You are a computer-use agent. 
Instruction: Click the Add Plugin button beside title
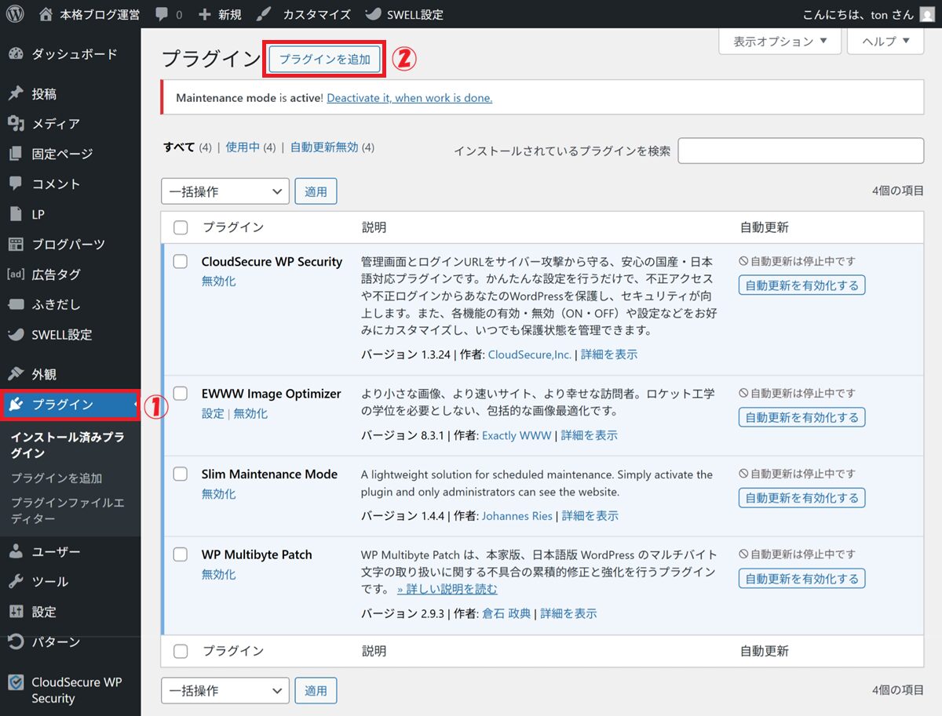(x=325, y=60)
